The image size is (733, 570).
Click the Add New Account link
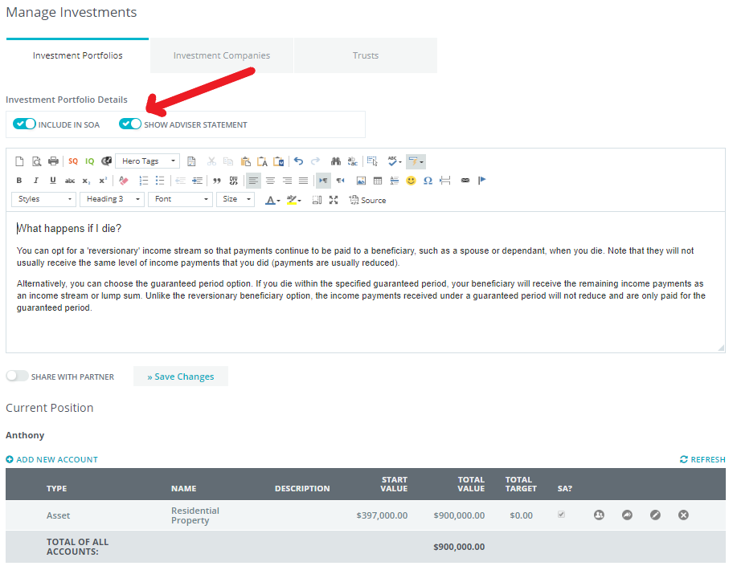tap(52, 459)
